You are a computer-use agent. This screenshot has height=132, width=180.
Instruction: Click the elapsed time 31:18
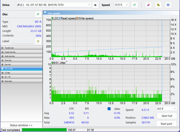[x=90, y=130]
